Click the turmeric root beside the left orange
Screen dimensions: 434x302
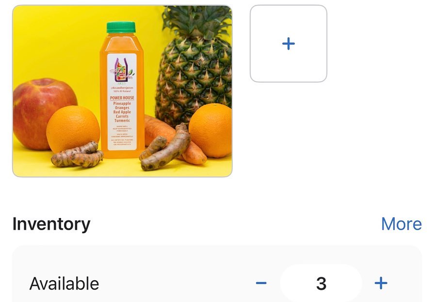[x=77, y=155]
